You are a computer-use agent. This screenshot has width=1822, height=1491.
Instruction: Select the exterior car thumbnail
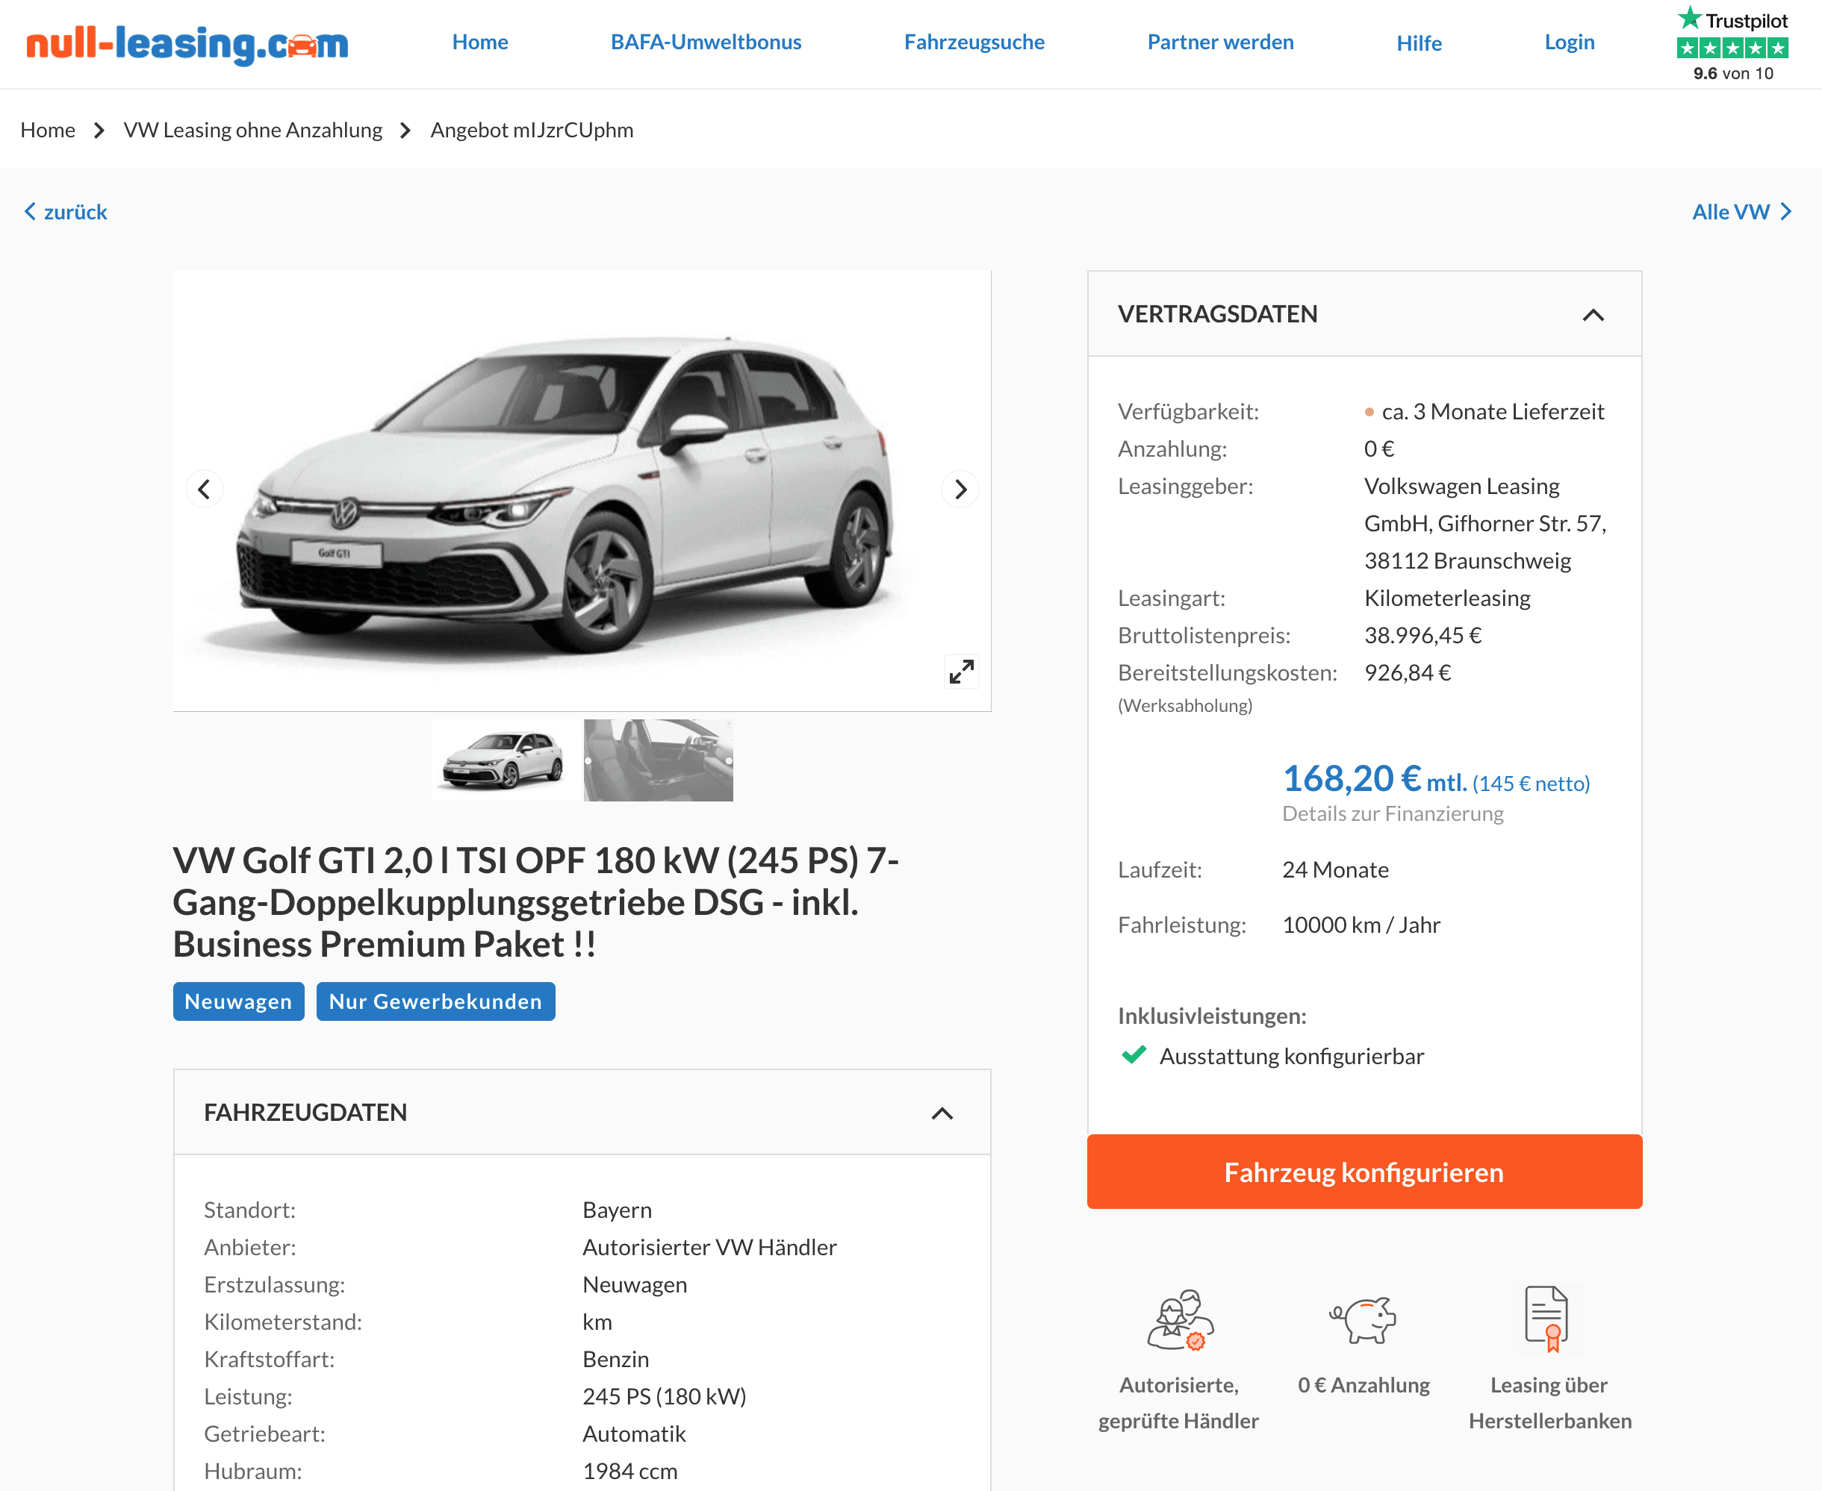coord(506,760)
